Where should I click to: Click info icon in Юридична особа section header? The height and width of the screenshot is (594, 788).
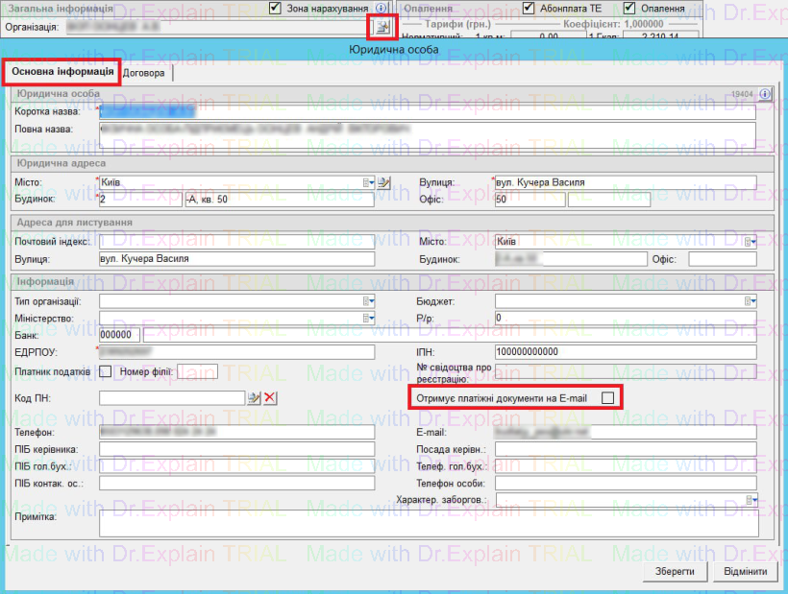coord(766,94)
